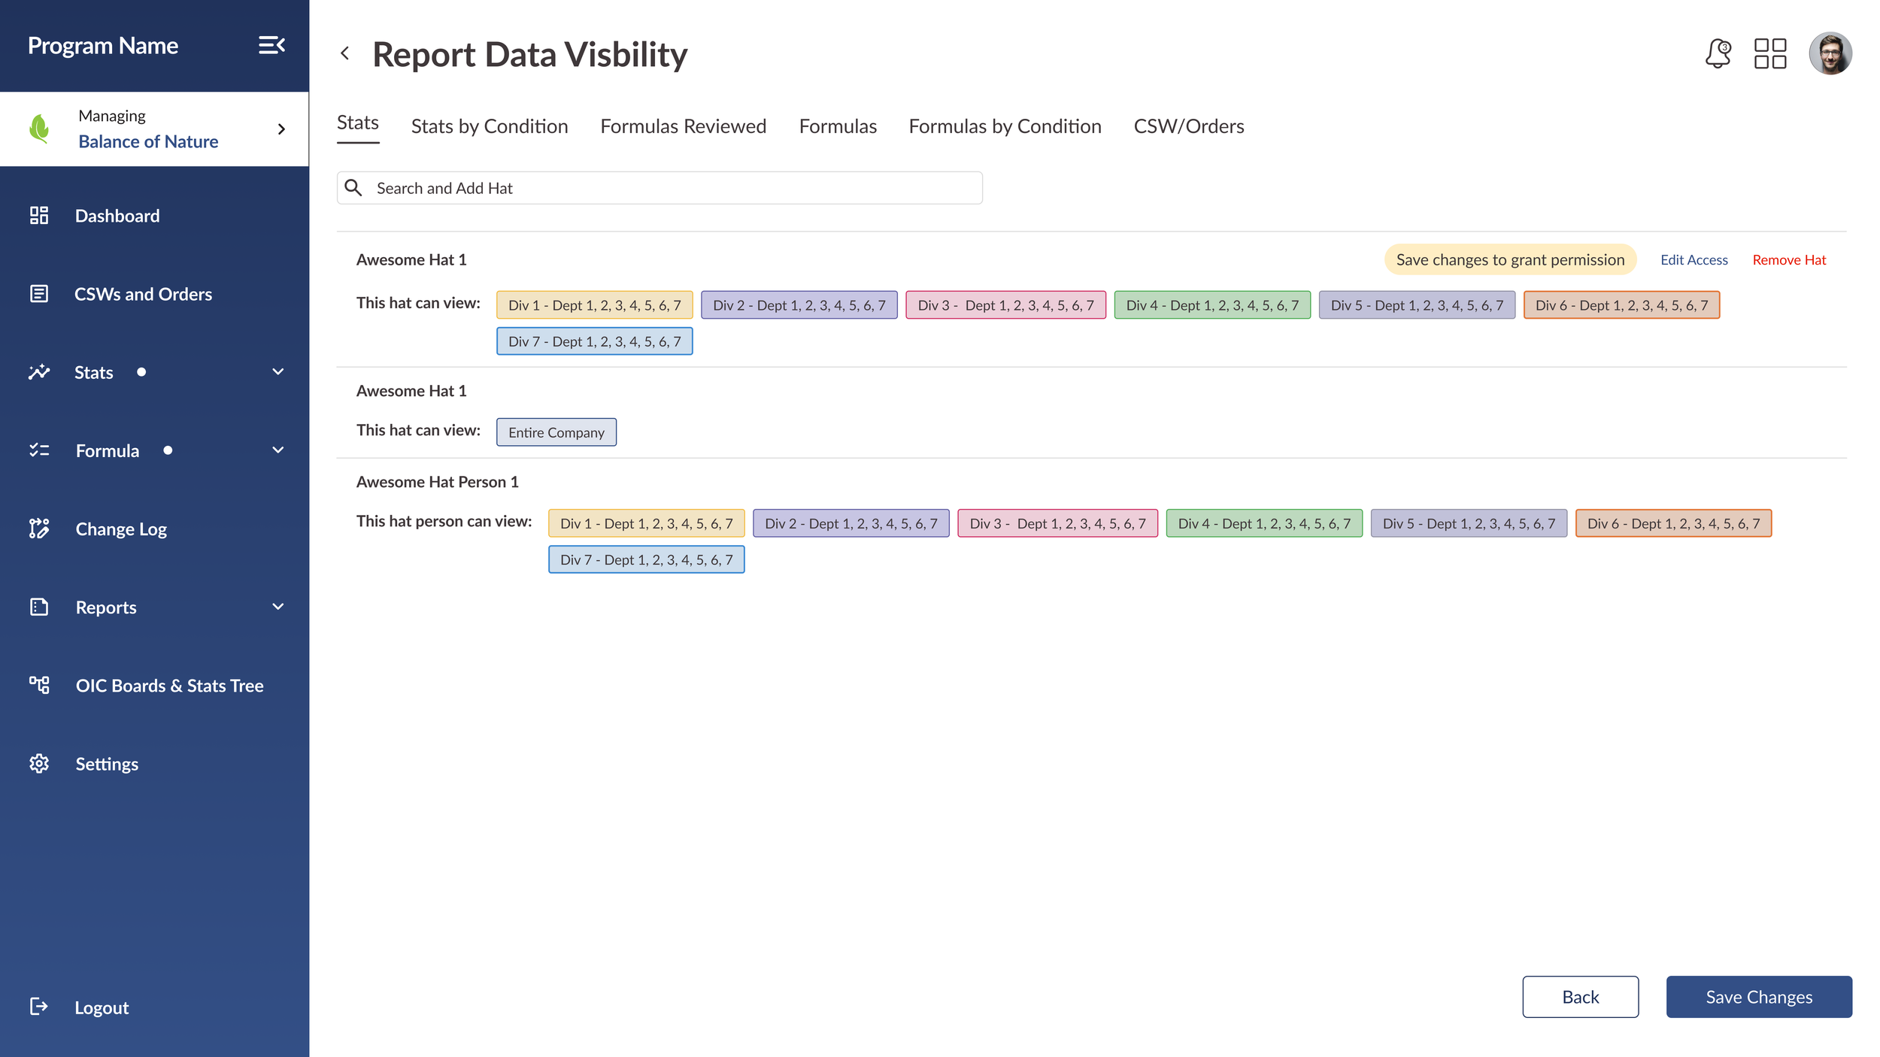
Task: Expand the Stats sidebar section
Action: click(x=277, y=372)
